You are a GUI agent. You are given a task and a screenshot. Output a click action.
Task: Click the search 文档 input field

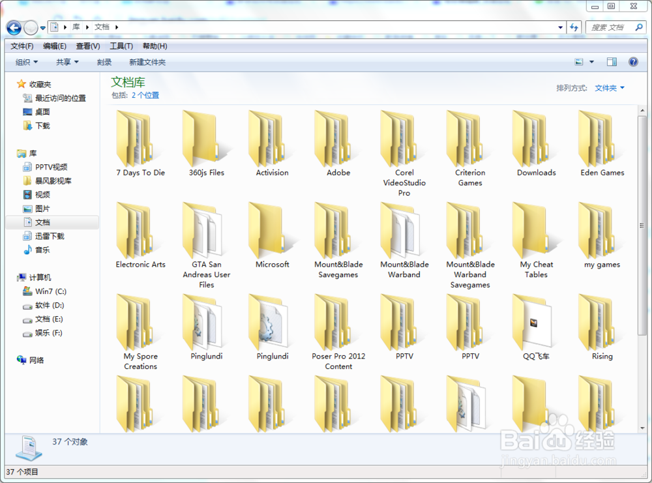point(610,27)
